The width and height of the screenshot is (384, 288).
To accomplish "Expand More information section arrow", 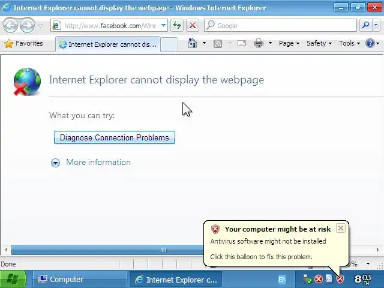I will (x=55, y=163).
